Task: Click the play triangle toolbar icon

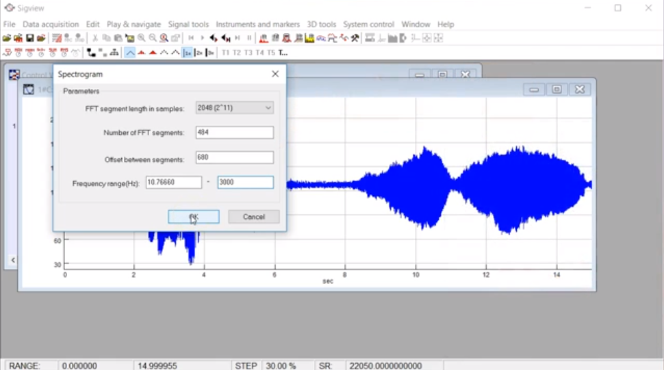Action: coord(202,38)
